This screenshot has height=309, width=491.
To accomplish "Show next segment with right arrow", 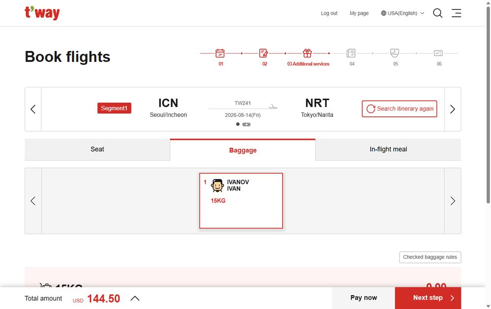I will click(453, 109).
